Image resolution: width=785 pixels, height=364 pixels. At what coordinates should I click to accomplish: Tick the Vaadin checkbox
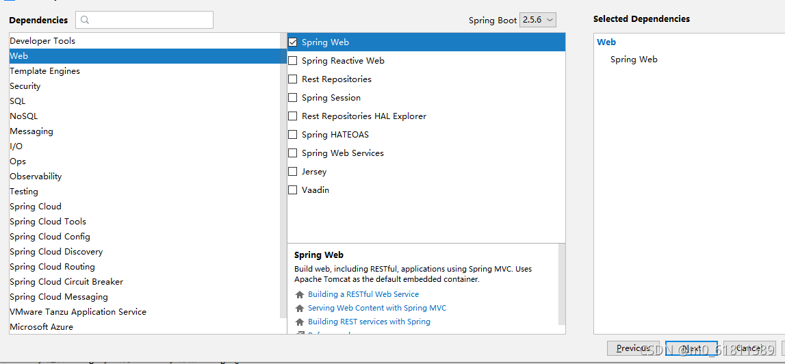293,191
